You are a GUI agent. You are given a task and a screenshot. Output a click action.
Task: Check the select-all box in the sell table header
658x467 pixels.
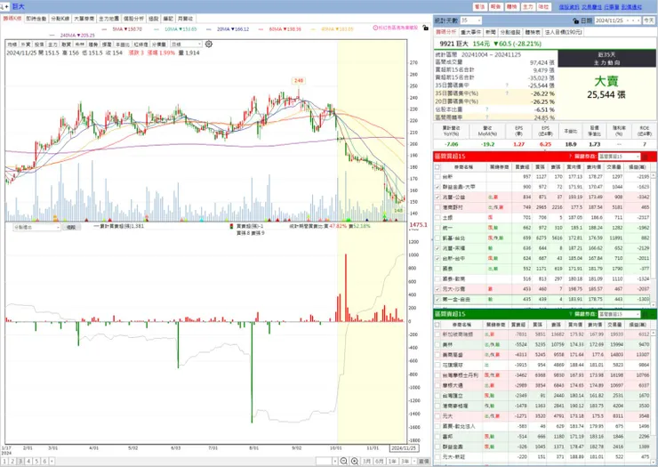pos(437,325)
